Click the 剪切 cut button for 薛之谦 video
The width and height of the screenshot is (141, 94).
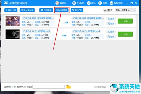point(111,19)
